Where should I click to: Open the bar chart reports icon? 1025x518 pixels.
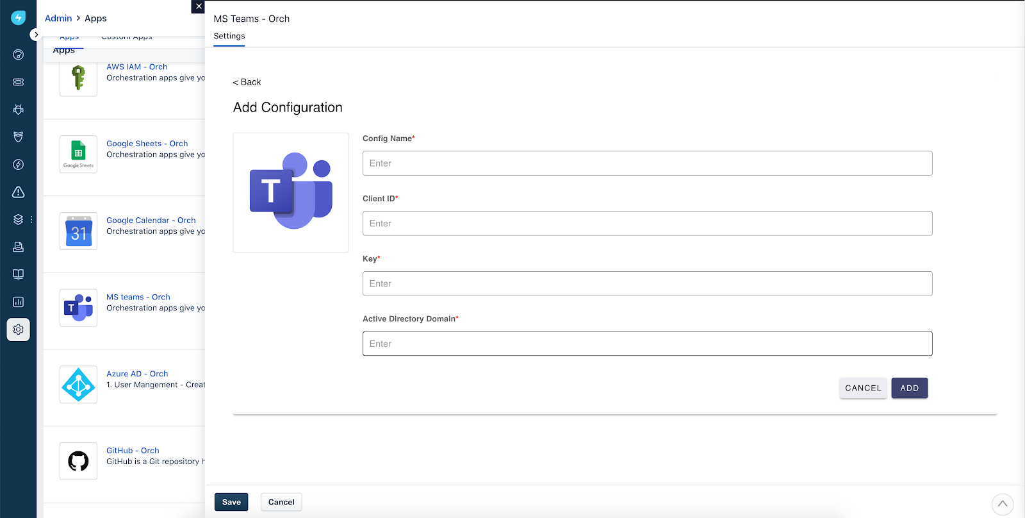(x=18, y=302)
